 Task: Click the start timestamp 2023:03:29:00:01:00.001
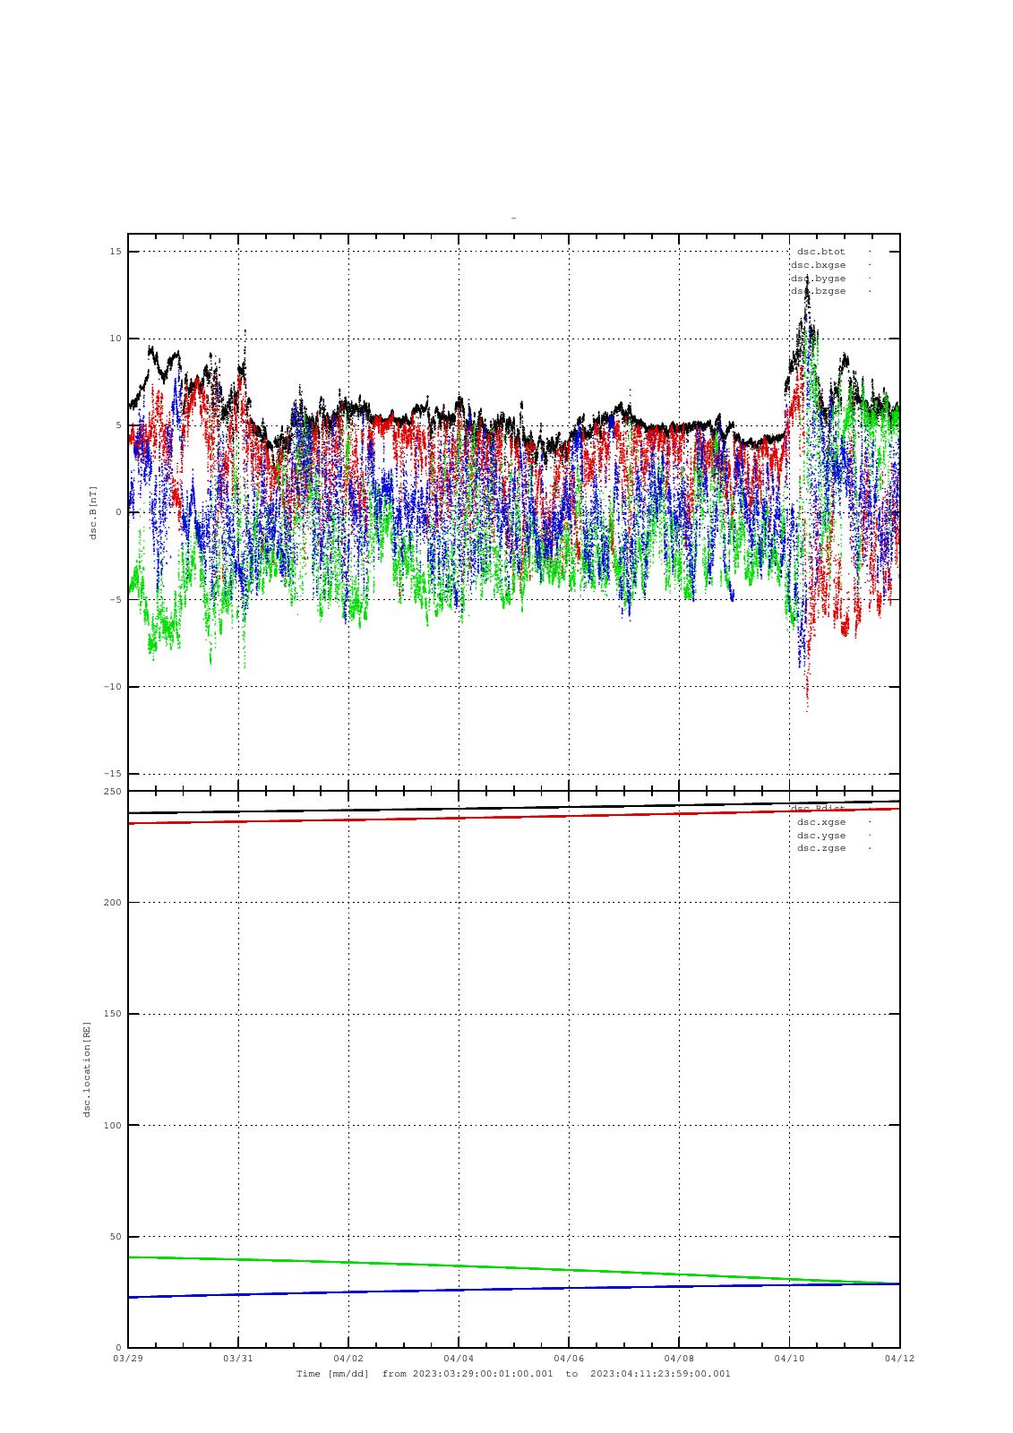[x=483, y=1374]
